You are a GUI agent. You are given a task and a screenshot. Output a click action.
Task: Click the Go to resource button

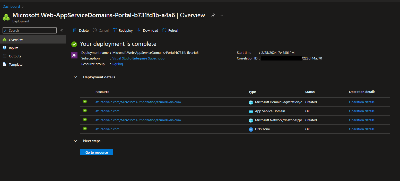tap(97, 152)
